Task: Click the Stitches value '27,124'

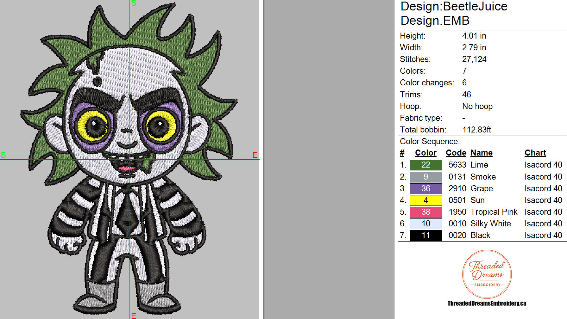Action: (x=474, y=59)
